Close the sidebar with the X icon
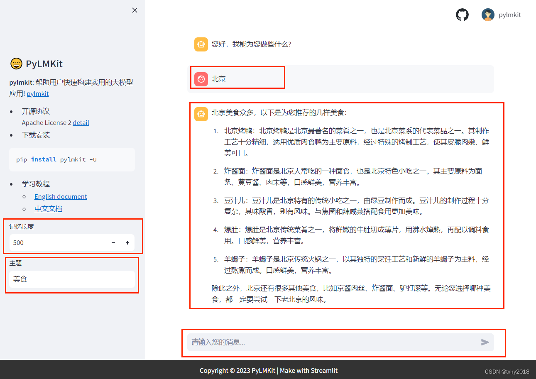Screen dimensions: 536x379 135,10
